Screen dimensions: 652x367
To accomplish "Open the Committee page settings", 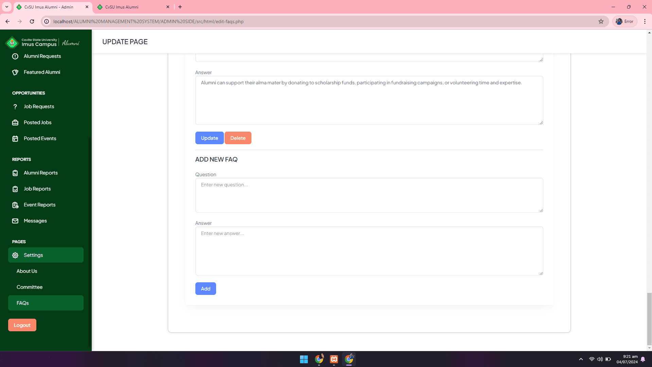I will tap(30, 287).
